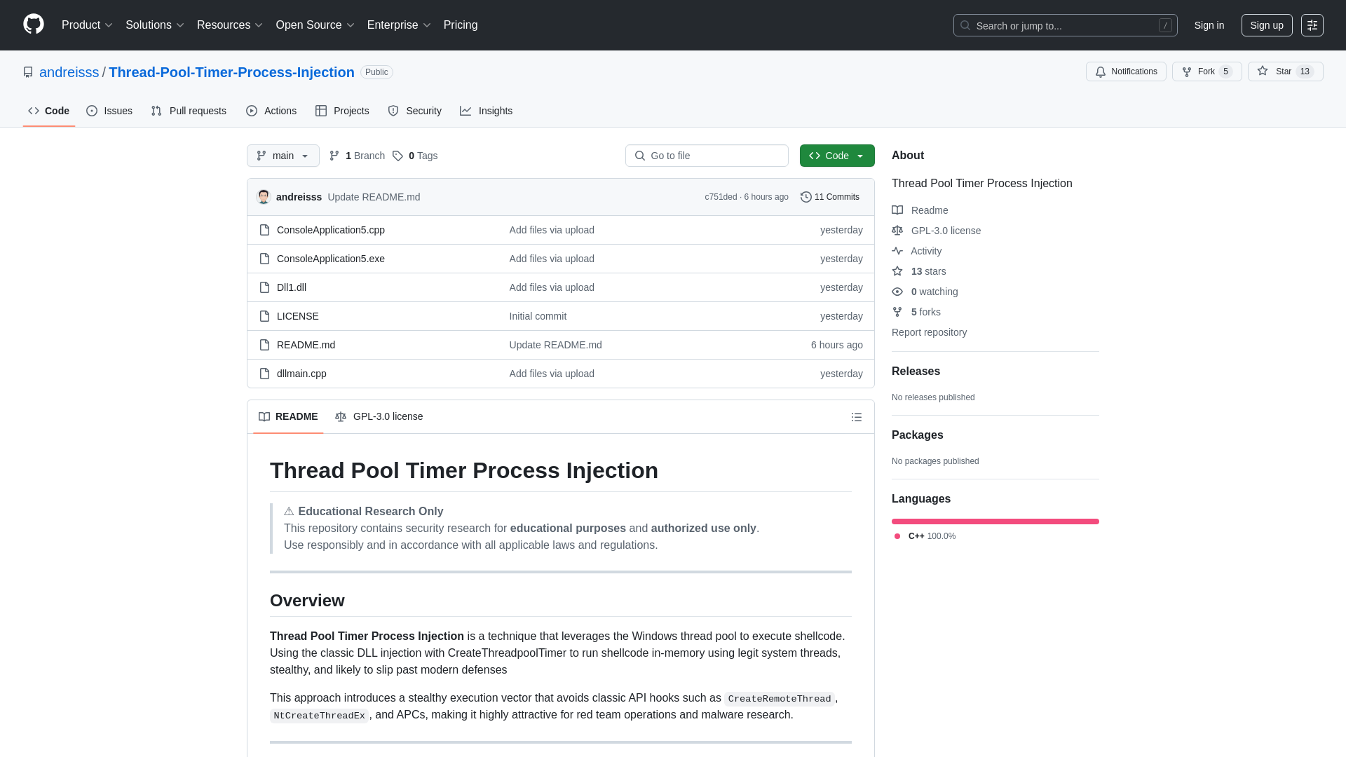Screen dimensions: 1346x757
Task: View 0 watching list
Action: [925, 292]
